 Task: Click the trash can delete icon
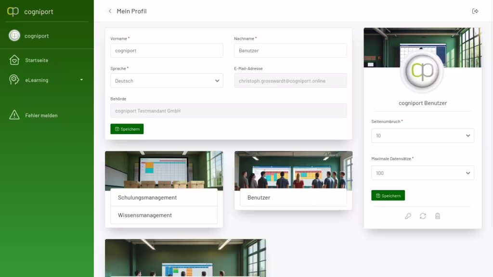(x=437, y=216)
